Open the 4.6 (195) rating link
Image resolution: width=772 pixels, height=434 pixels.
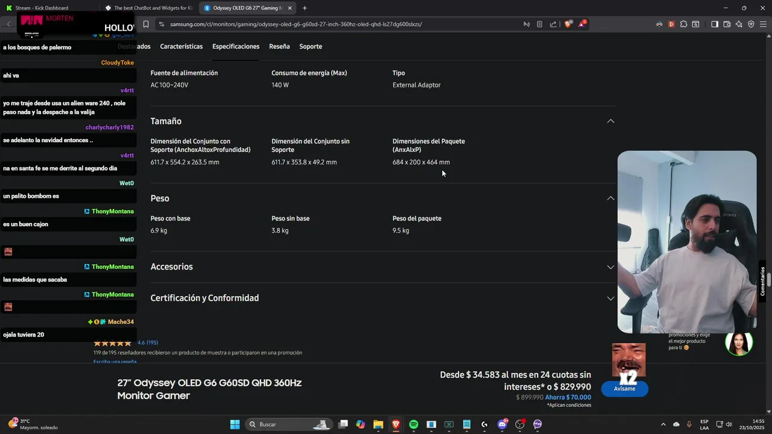[148, 342]
